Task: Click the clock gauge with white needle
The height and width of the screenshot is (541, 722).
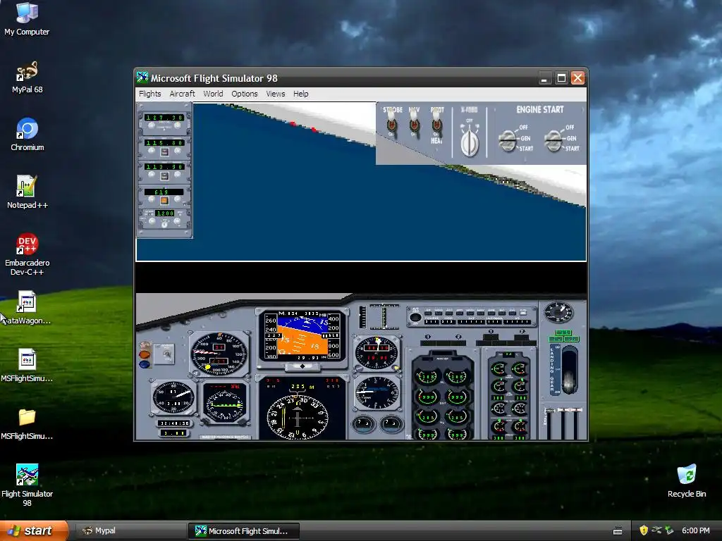Action: [x=173, y=397]
